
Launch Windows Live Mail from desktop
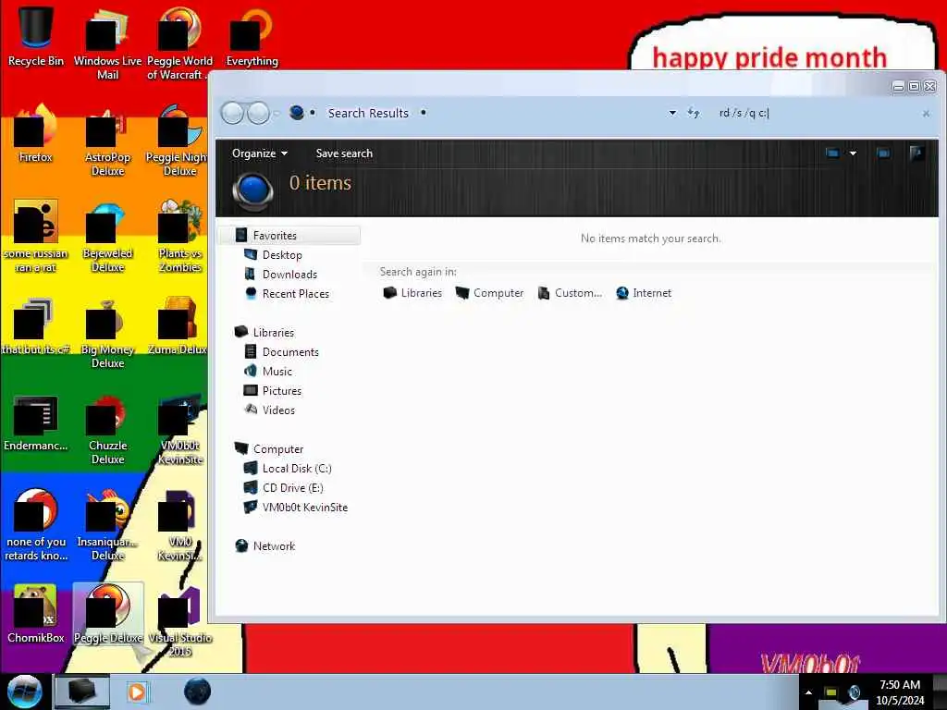(x=107, y=43)
